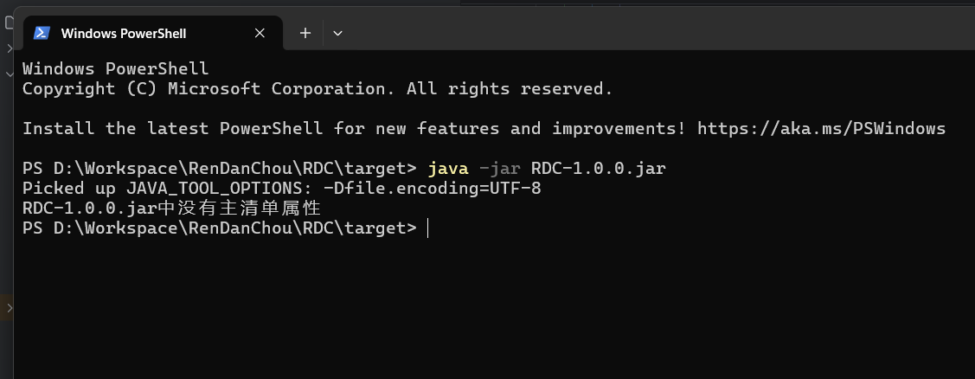Viewport: 975px width, 379px height.
Task: Click the yellow "java" command word
Action: point(448,168)
